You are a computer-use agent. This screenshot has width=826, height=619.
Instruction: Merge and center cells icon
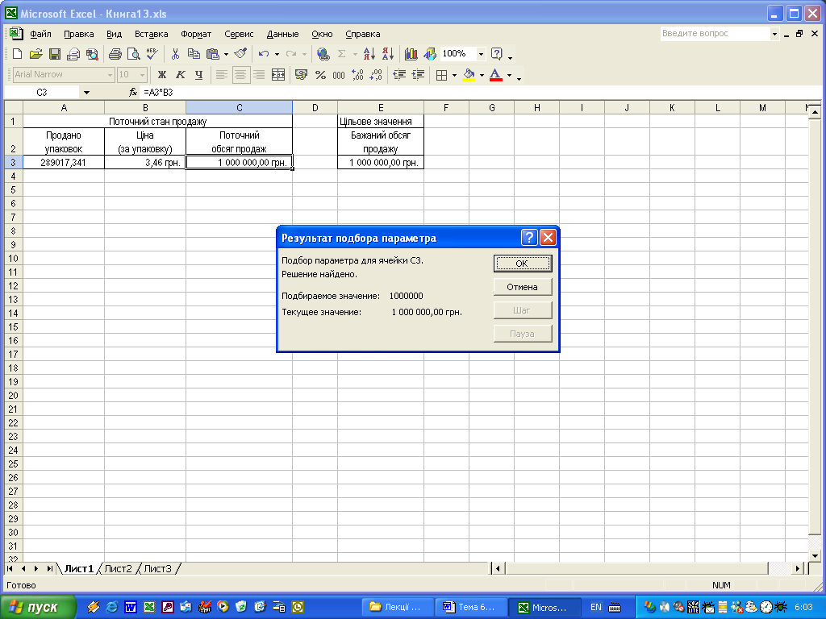click(278, 75)
